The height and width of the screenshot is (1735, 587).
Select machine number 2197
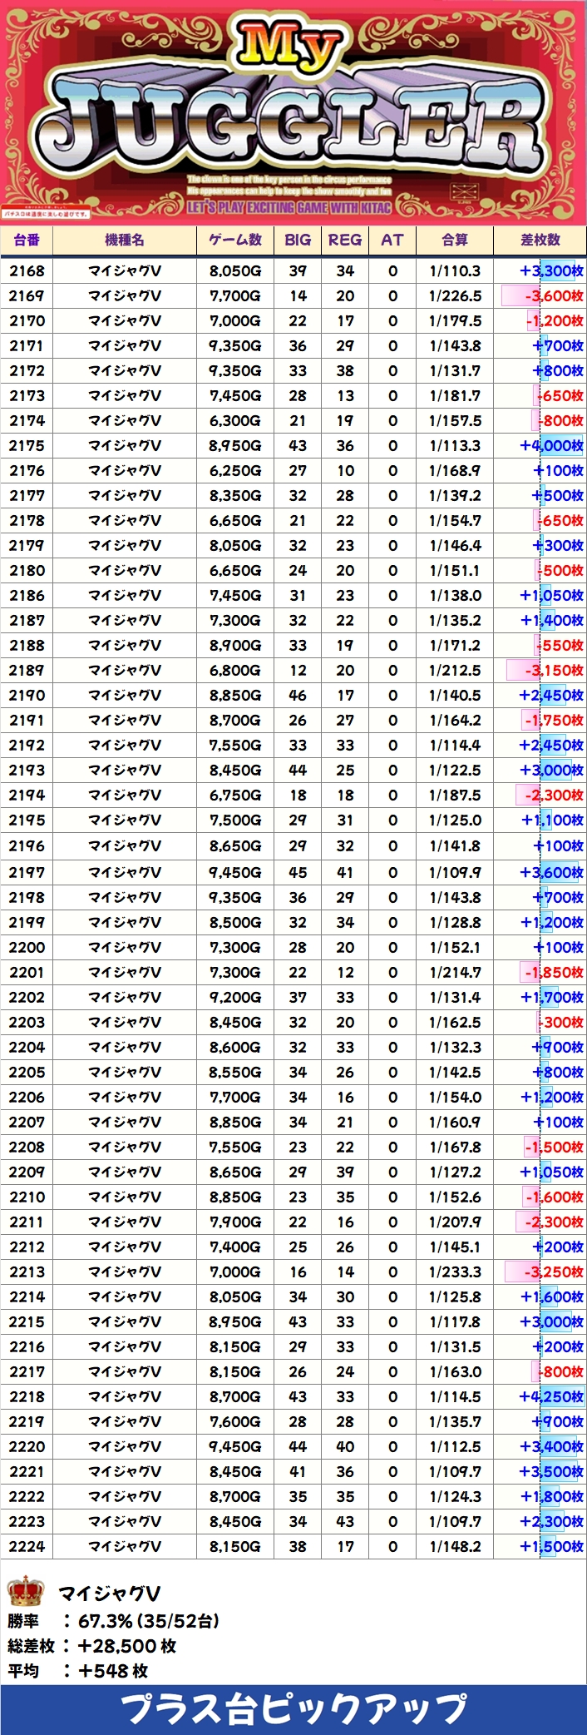(27, 872)
